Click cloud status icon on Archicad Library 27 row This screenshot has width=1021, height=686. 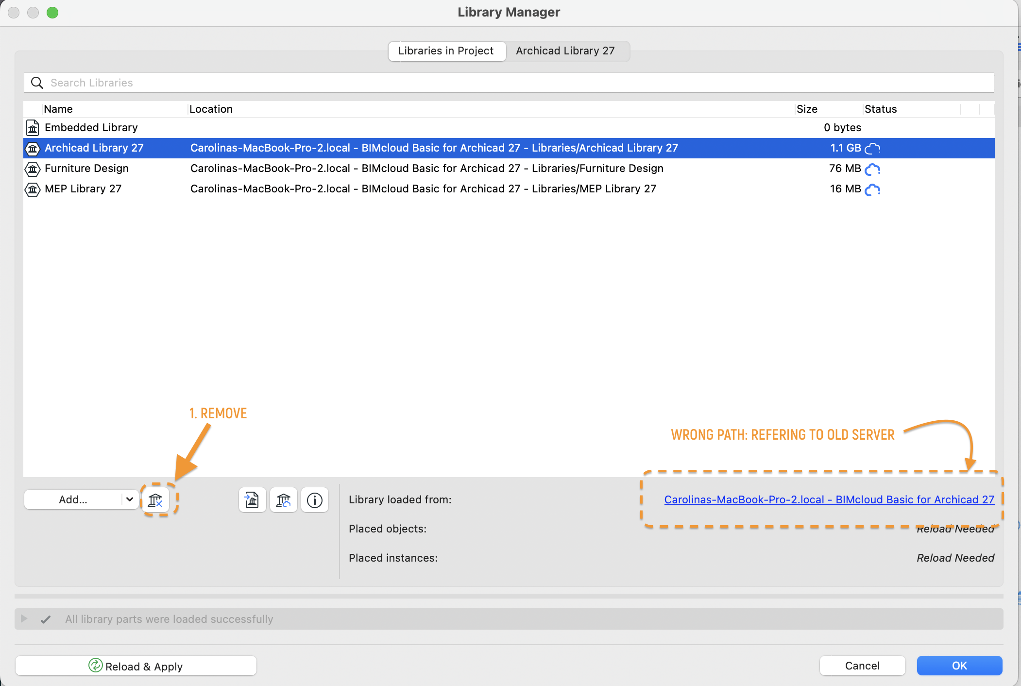pyautogui.click(x=873, y=148)
